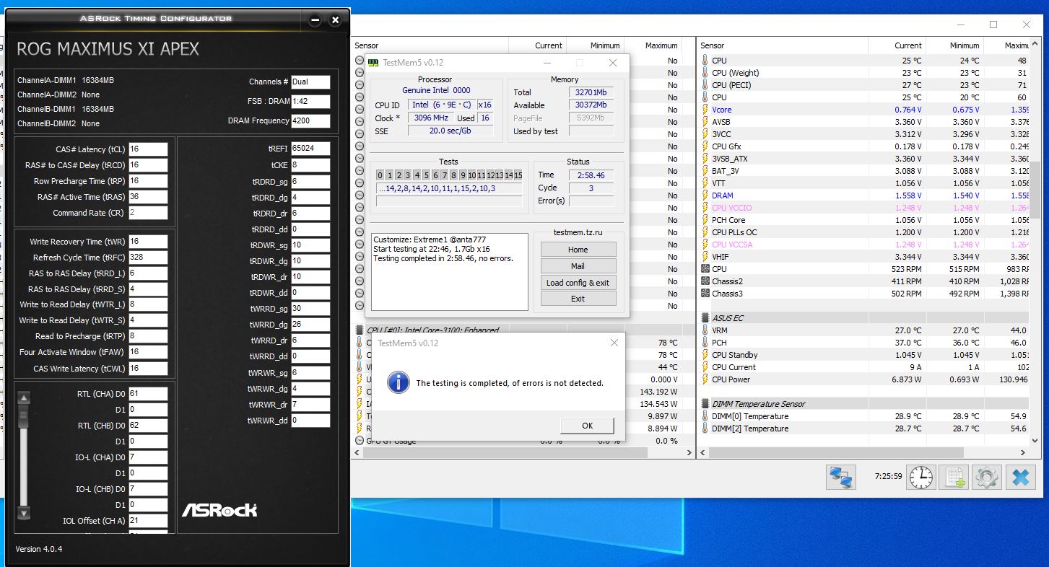Click the DRAM Frequency value field

(310, 121)
